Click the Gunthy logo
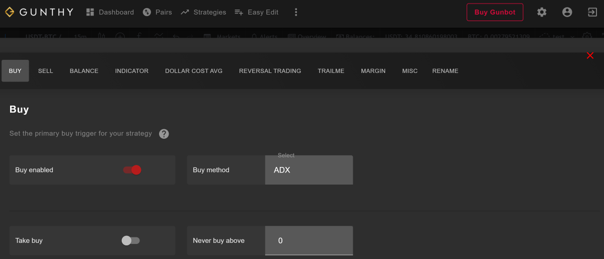This screenshot has width=604, height=259. click(x=39, y=12)
